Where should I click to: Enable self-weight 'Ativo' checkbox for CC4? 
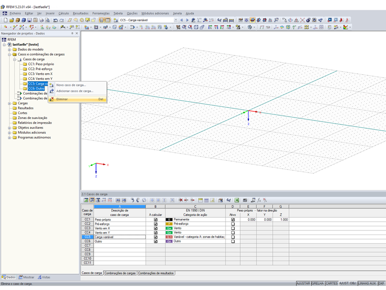click(233, 233)
